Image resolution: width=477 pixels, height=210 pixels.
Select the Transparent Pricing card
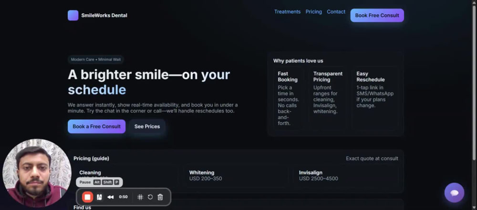(328, 99)
